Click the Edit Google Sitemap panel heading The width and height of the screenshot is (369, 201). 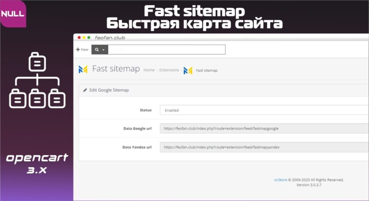(x=109, y=90)
